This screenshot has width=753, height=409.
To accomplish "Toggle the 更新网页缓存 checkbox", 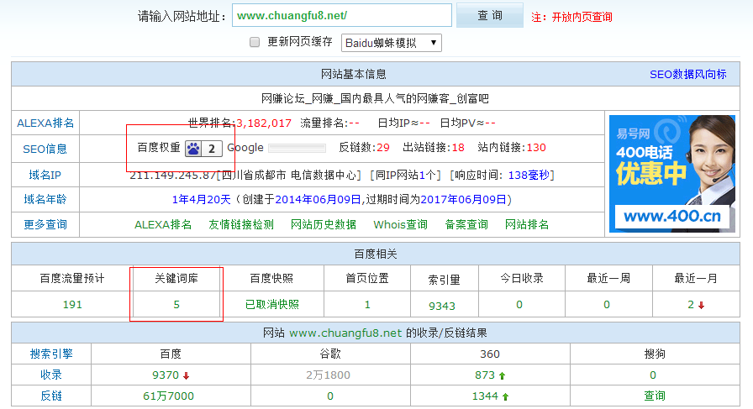I will pos(255,42).
